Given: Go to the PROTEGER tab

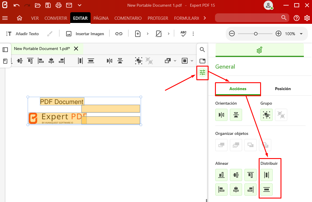Looking at the screenshot, I should click(158, 18).
